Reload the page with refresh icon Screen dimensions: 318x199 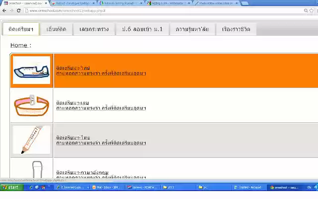[x=19, y=10]
